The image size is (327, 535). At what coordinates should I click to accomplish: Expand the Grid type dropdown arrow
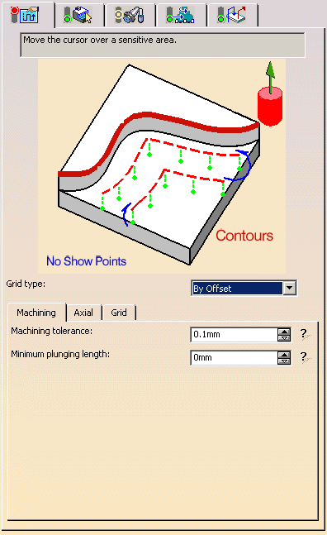[289, 288]
